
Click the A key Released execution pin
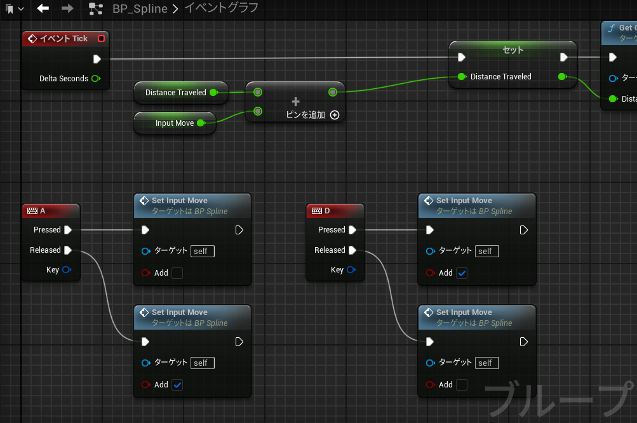pos(68,250)
